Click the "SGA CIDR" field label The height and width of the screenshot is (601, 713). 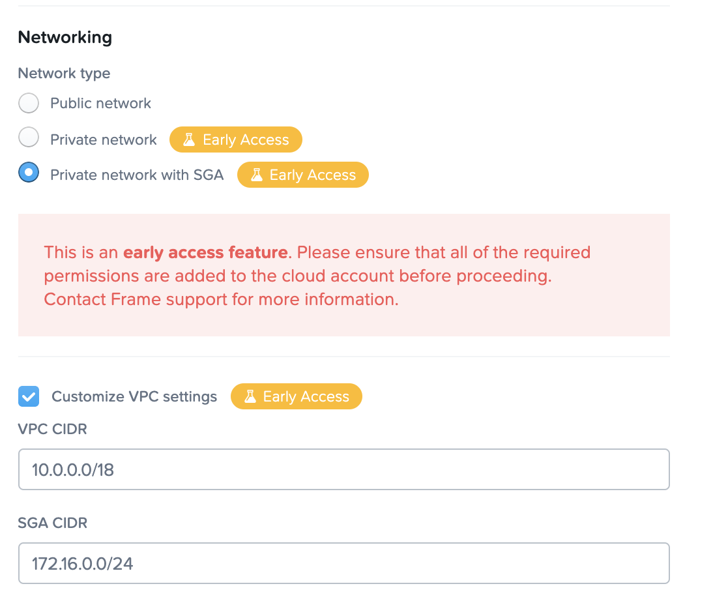(x=52, y=523)
